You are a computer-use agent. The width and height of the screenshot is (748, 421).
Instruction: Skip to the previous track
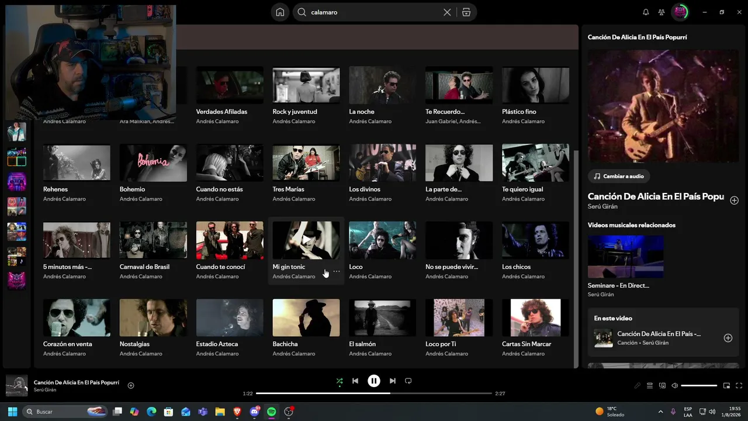click(355, 381)
